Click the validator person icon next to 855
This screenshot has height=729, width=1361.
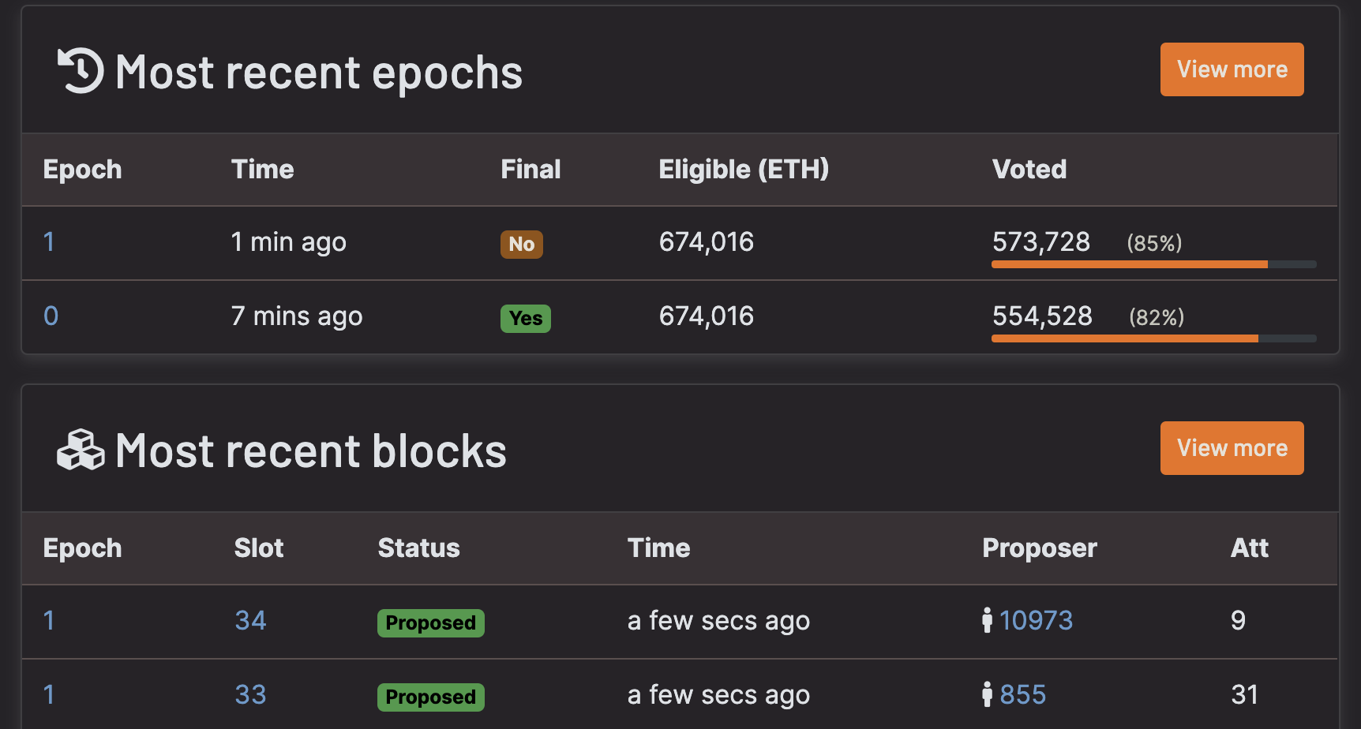click(987, 694)
